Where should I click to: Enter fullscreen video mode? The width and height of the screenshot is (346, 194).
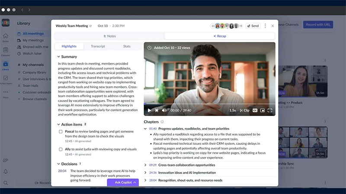tap(270, 110)
